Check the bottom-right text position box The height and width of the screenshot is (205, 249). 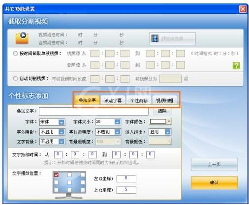[83, 190]
